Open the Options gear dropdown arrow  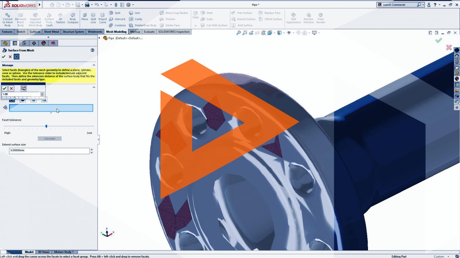pyautogui.click(x=133, y=5)
